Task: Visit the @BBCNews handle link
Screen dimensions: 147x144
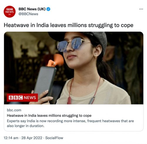Action: (28, 14)
